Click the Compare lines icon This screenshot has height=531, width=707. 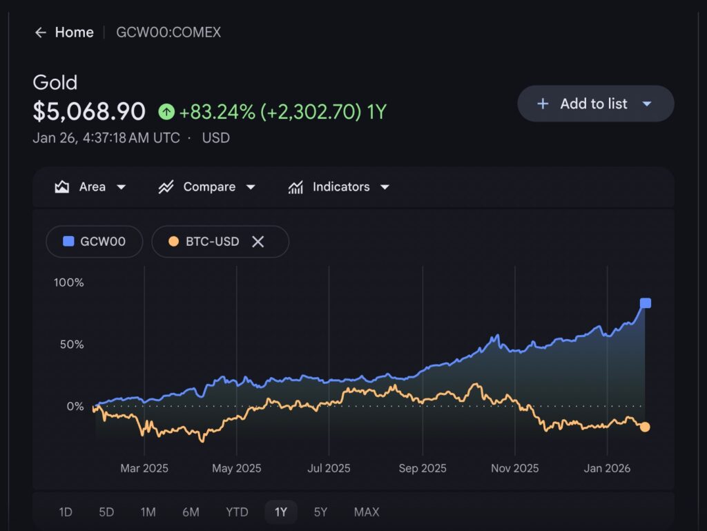pyautogui.click(x=166, y=186)
